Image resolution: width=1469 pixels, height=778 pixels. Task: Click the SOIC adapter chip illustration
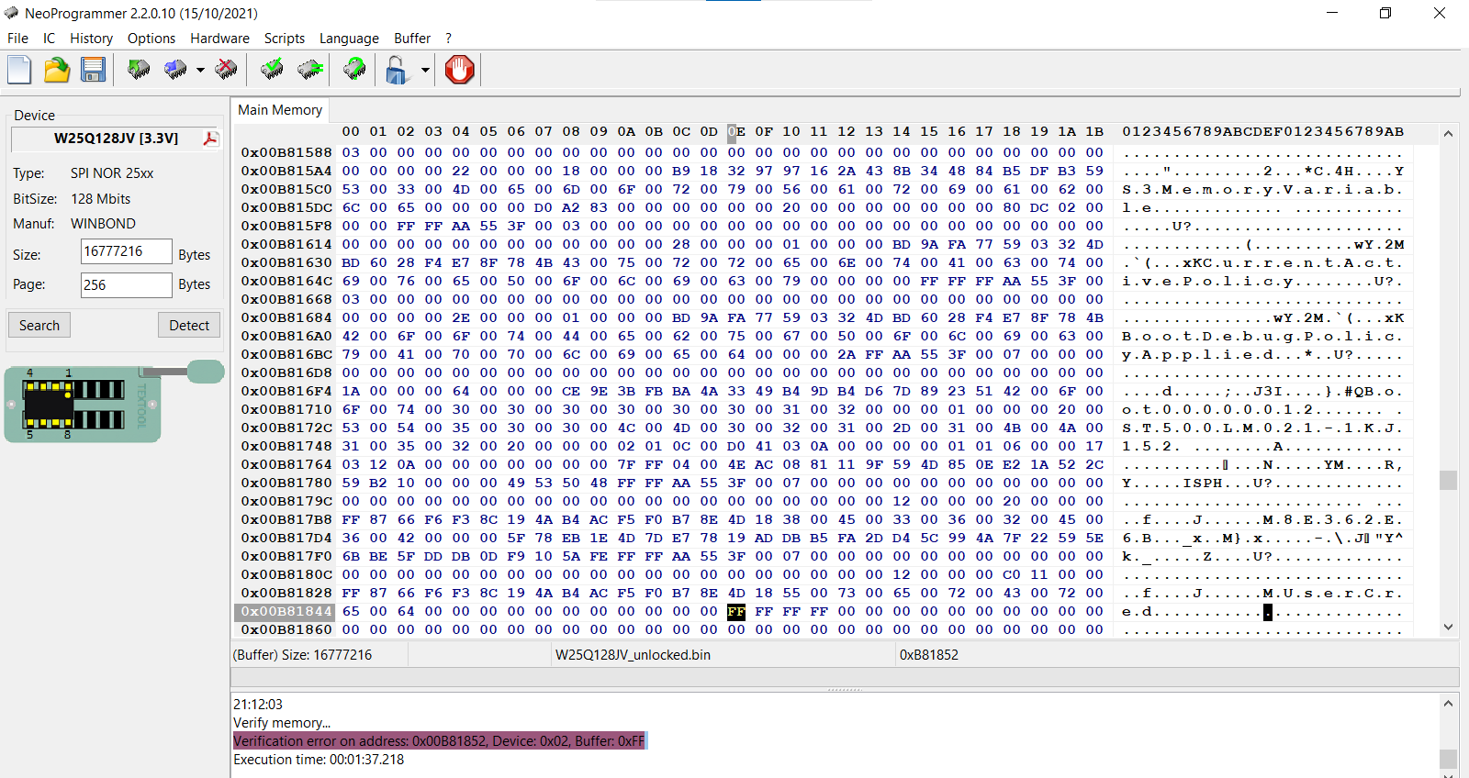83,405
